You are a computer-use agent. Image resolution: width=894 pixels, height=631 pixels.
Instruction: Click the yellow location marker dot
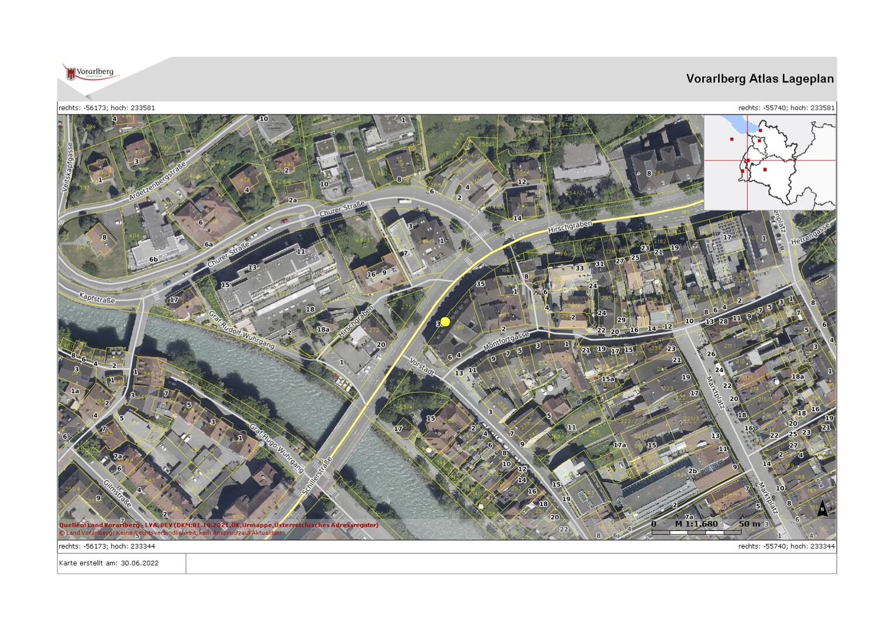tap(445, 322)
